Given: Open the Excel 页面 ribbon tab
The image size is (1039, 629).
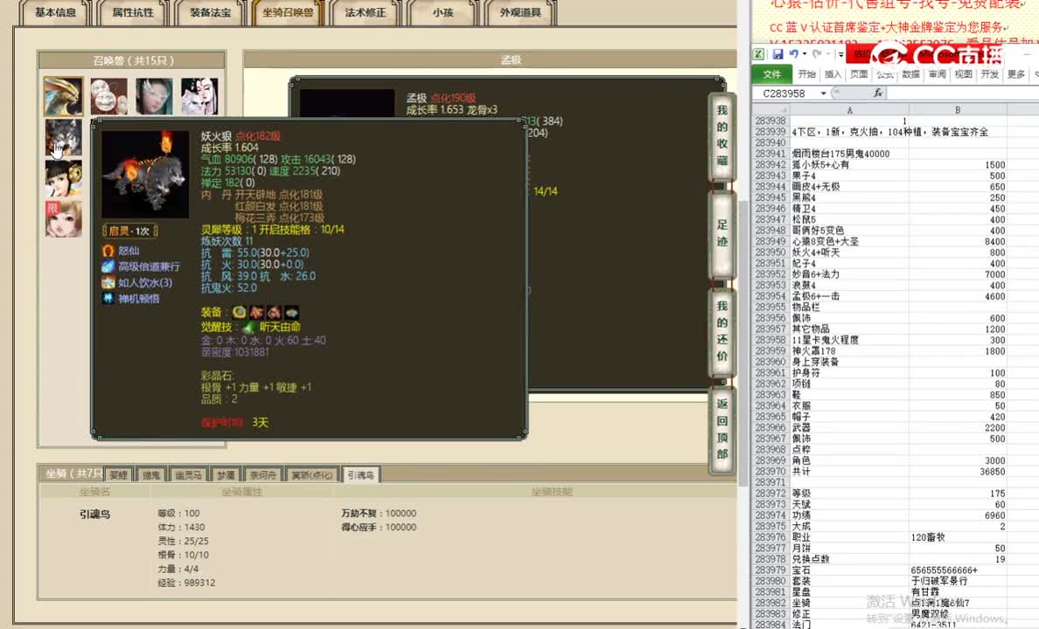Looking at the screenshot, I should click(859, 74).
